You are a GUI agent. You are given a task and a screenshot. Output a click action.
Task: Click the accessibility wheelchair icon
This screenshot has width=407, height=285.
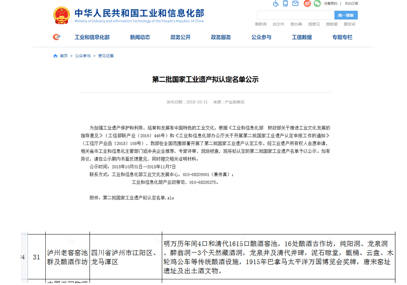click(276, 4)
